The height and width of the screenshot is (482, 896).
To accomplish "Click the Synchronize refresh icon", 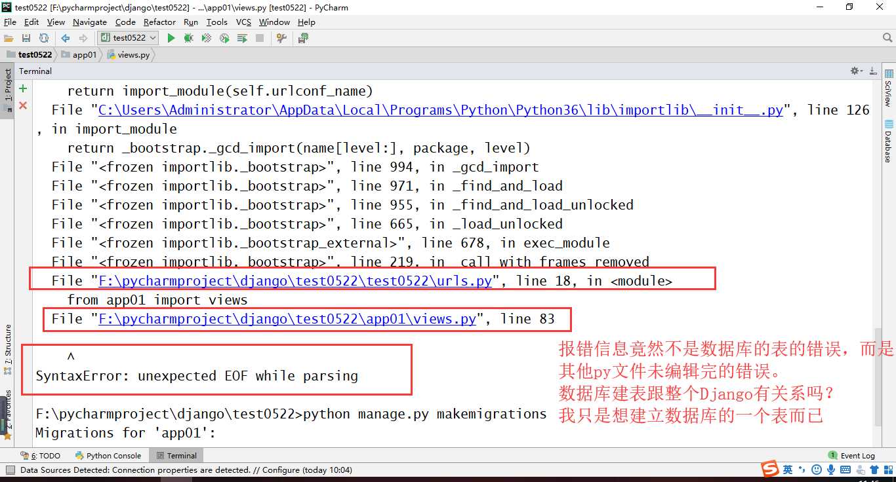I will point(44,38).
